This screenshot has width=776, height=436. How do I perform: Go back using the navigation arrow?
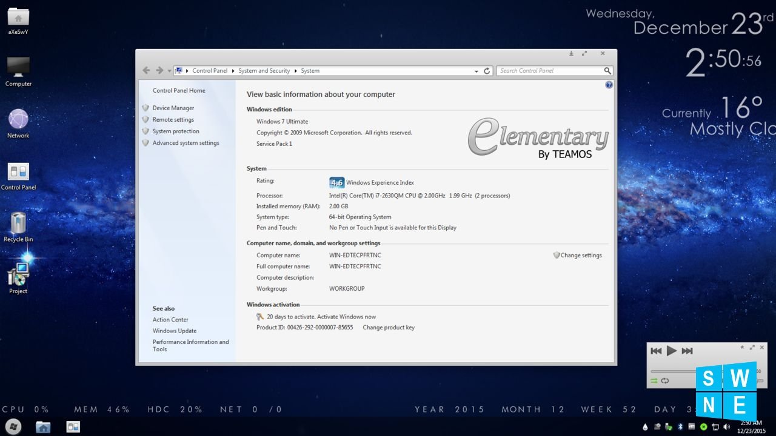(x=146, y=71)
